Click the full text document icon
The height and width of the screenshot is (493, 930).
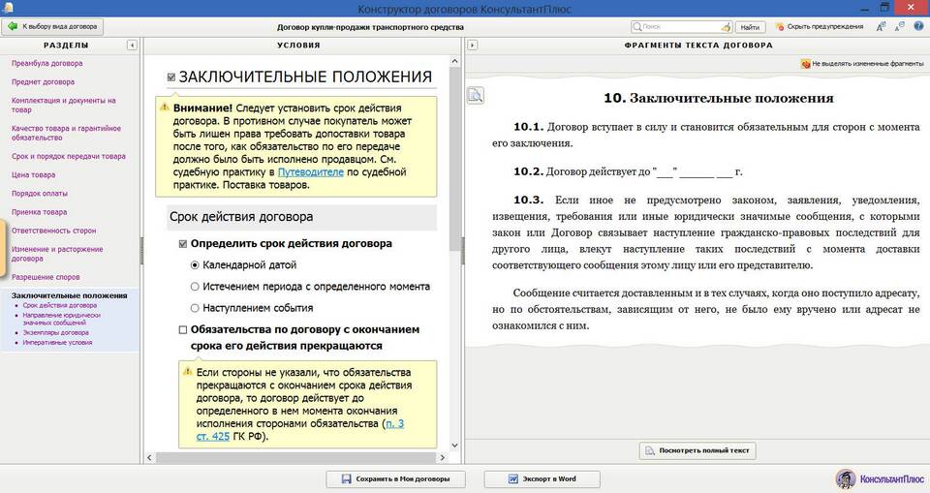click(x=650, y=451)
